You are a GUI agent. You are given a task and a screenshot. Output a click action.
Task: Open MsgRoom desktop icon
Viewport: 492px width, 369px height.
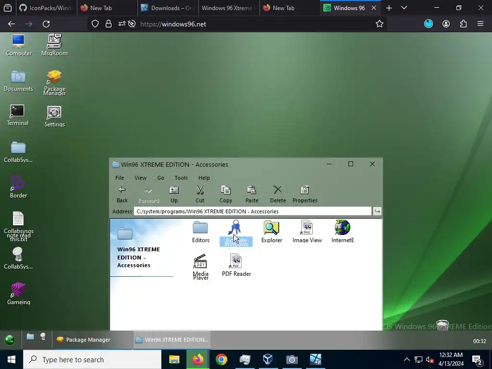54,45
